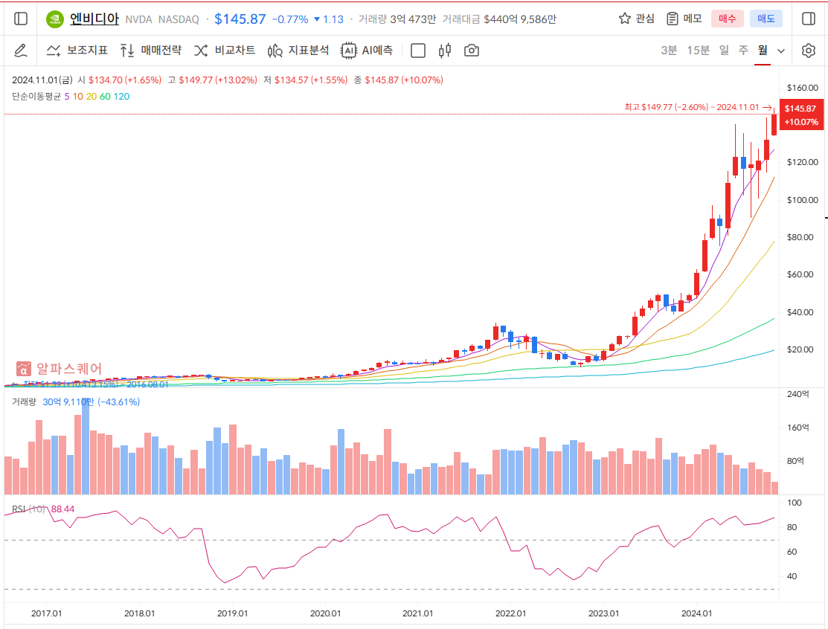Click the 매수 buy button
The width and height of the screenshot is (828, 629).
tap(727, 19)
